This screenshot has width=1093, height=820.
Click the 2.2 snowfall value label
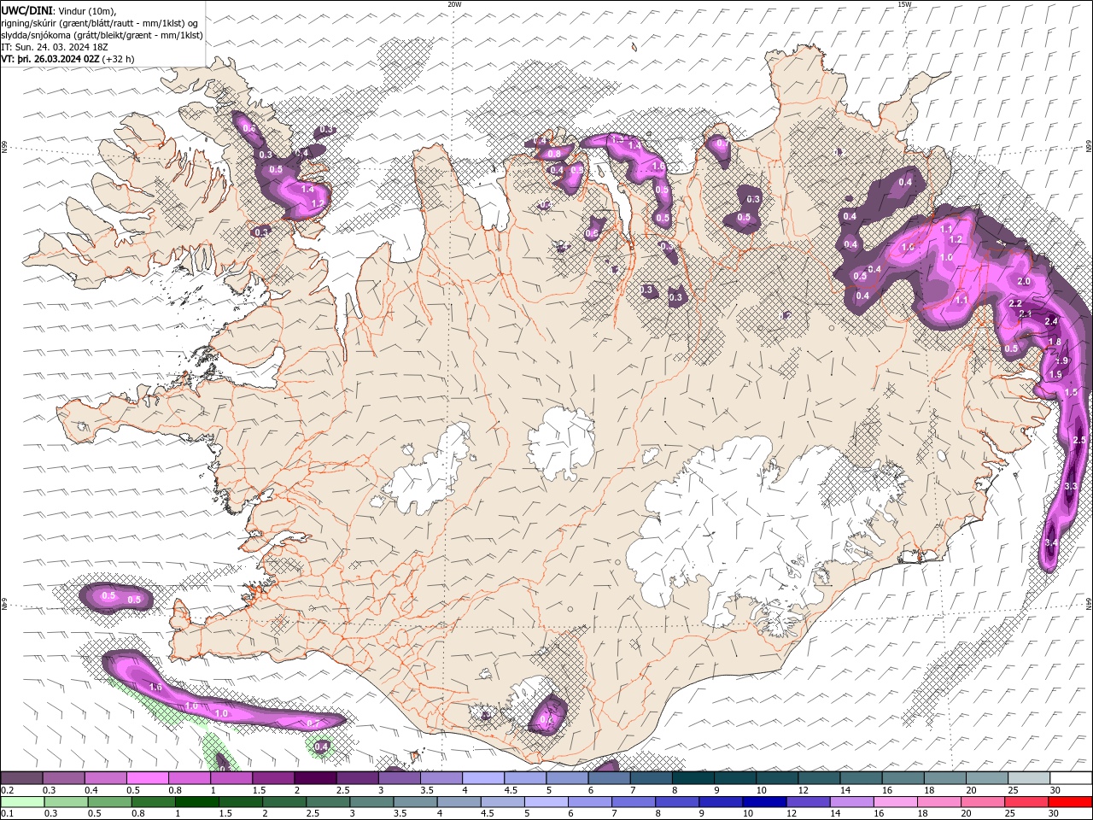1015,304
